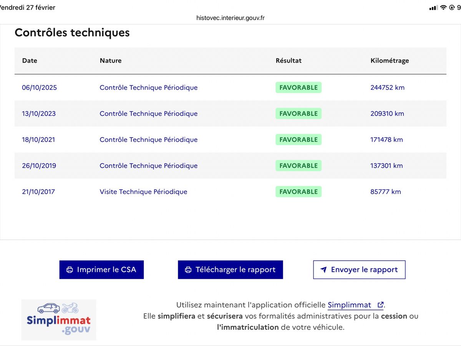This screenshot has width=461, height=346.
Task: Click the paper plane icon on Envoyer le rapport
Action: [x=324, y=270]
